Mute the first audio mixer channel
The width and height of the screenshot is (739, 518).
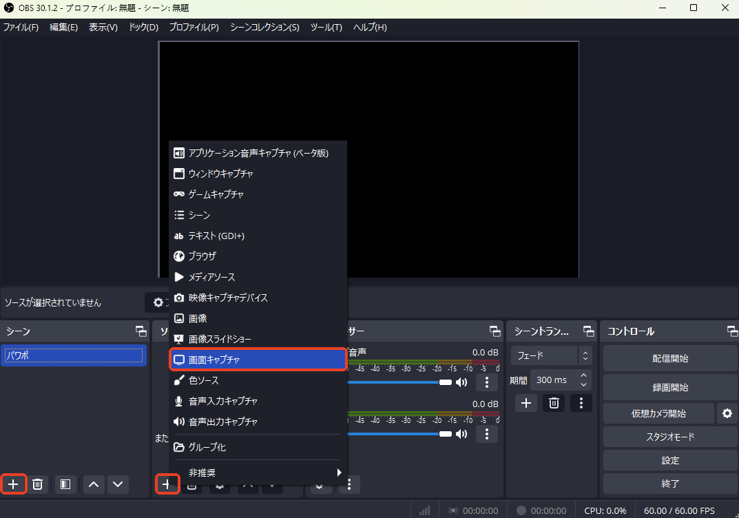pos(461,382)
